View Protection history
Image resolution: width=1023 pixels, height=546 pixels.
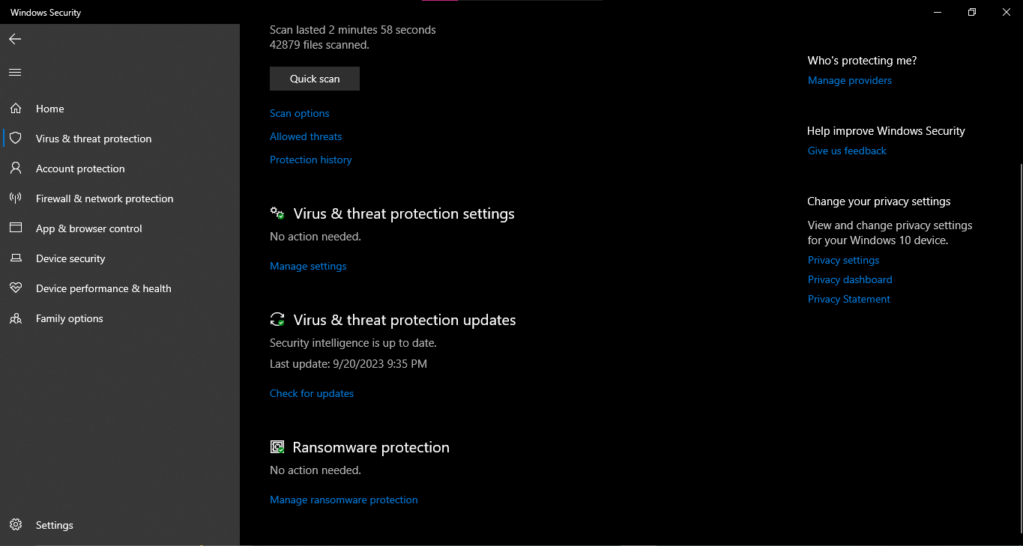(310, 160)
